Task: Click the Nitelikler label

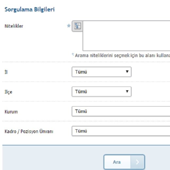Action: point(14,26)
